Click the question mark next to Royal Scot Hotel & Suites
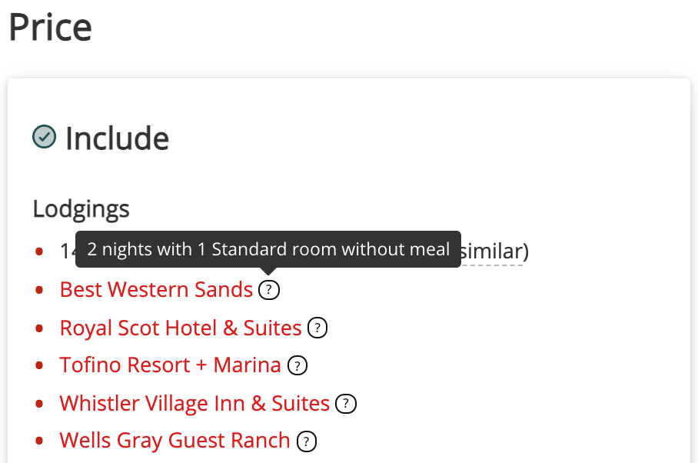The width and height of the screenshot is (698, 463). (x=317, y=328)
